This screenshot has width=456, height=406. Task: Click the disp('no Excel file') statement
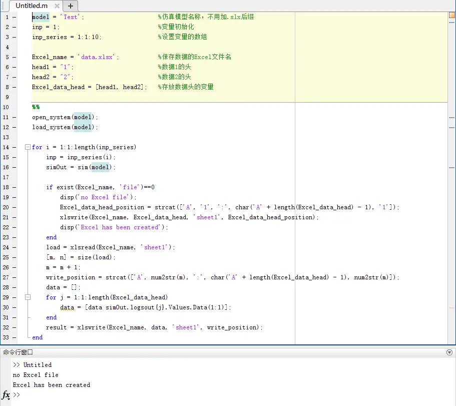(98, 197)
